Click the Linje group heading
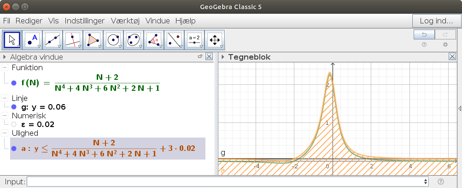Image resolution: width=462 pixels, height=188 pixels. pyautogui.click(x=19, y=98)
